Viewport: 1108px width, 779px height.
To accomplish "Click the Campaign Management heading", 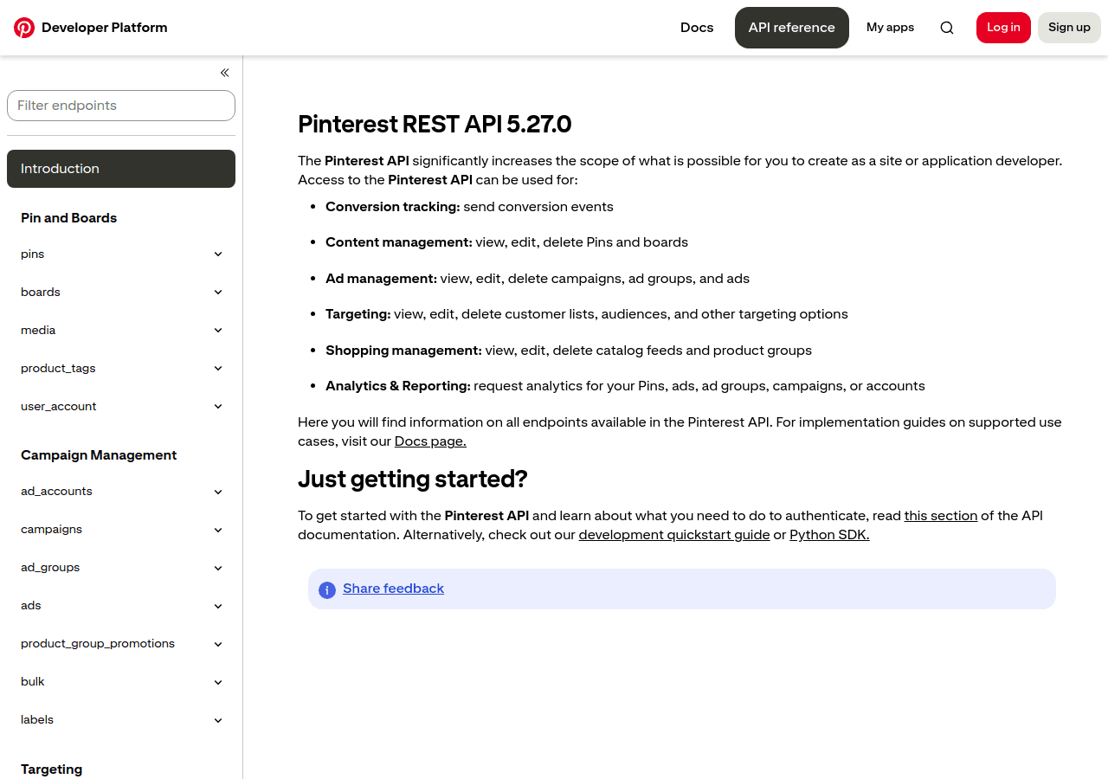I will point(99,455).
